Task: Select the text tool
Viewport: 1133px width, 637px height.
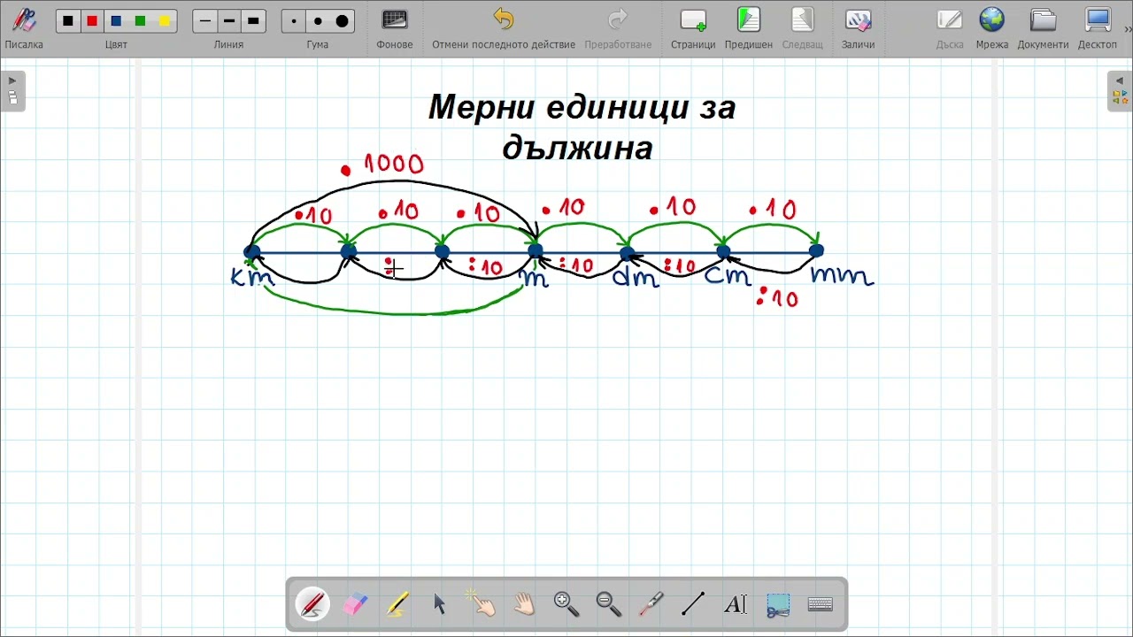Action: pyautogui.click(x=736, y=604)
